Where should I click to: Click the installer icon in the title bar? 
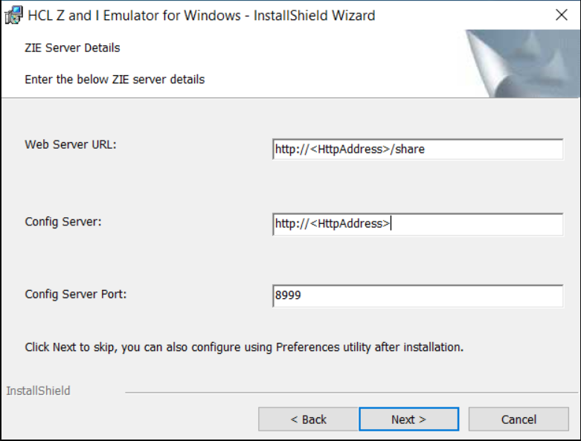pyautogui.click(x=13, y=15)
